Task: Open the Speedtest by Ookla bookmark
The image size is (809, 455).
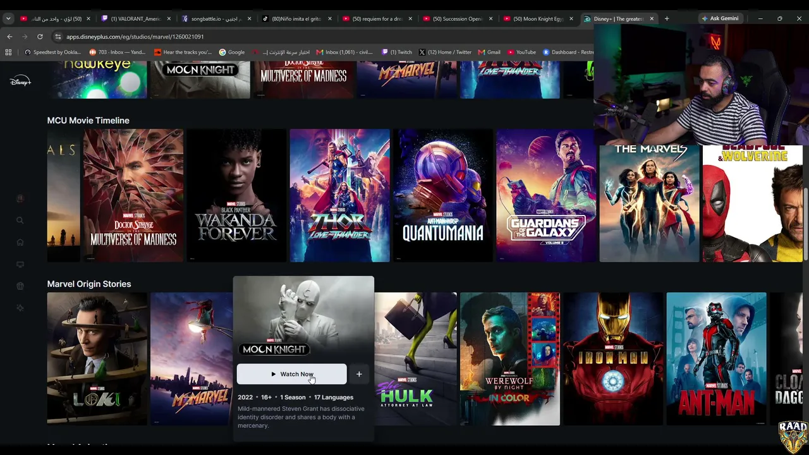Action: (x=52, y=52)
